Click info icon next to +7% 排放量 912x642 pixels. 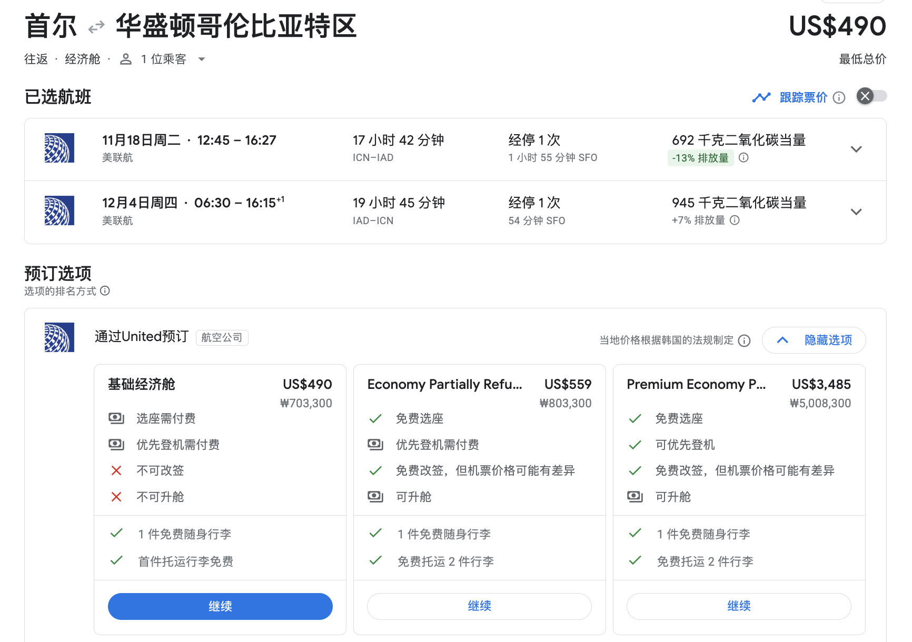click(x=735, y=220)
